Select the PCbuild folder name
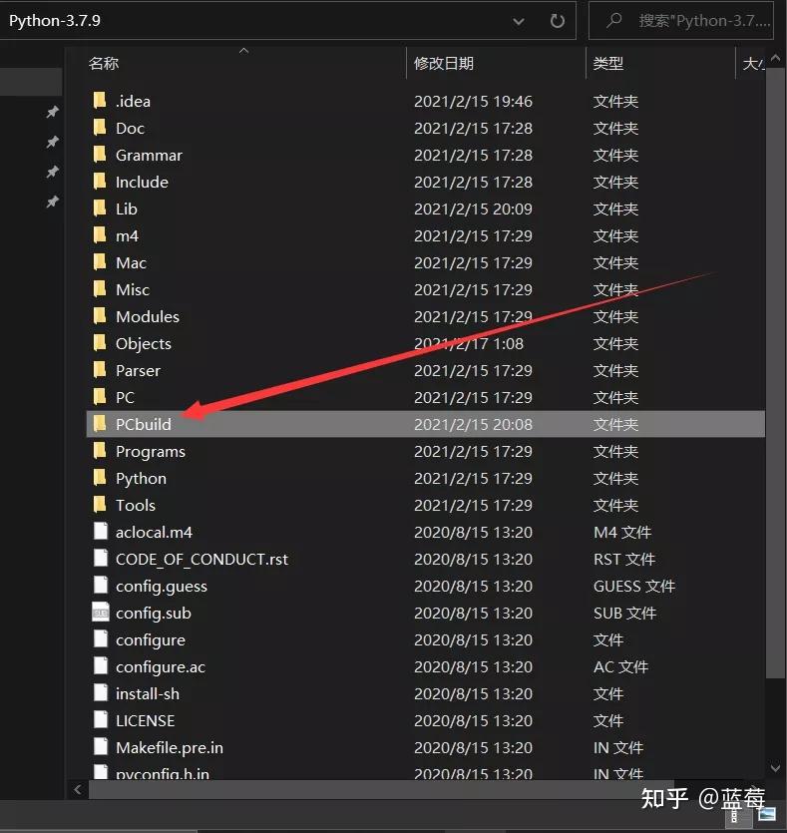This screenshot has height=833, width=787. 144,424
